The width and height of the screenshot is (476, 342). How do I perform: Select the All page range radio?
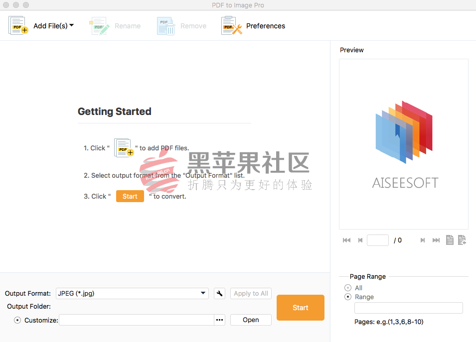(x=348, y=288)
